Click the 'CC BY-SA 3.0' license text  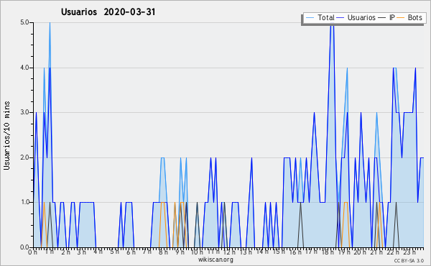[409, 260]
